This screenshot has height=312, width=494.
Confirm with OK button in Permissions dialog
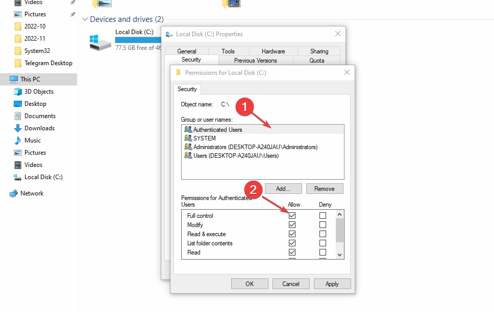(x=250, y=283)
